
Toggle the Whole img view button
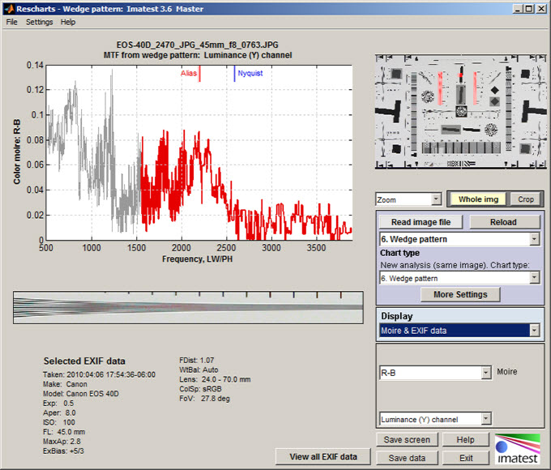click(x=478, y=199)
